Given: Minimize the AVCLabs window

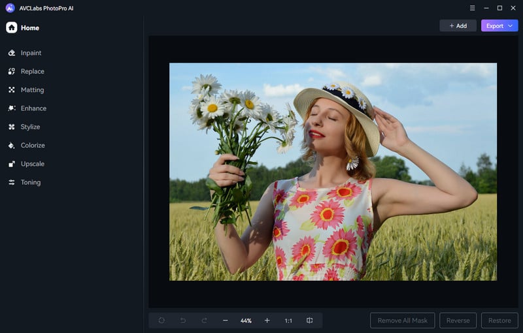Looking at the screenshot, I should (x=486, y=8).
